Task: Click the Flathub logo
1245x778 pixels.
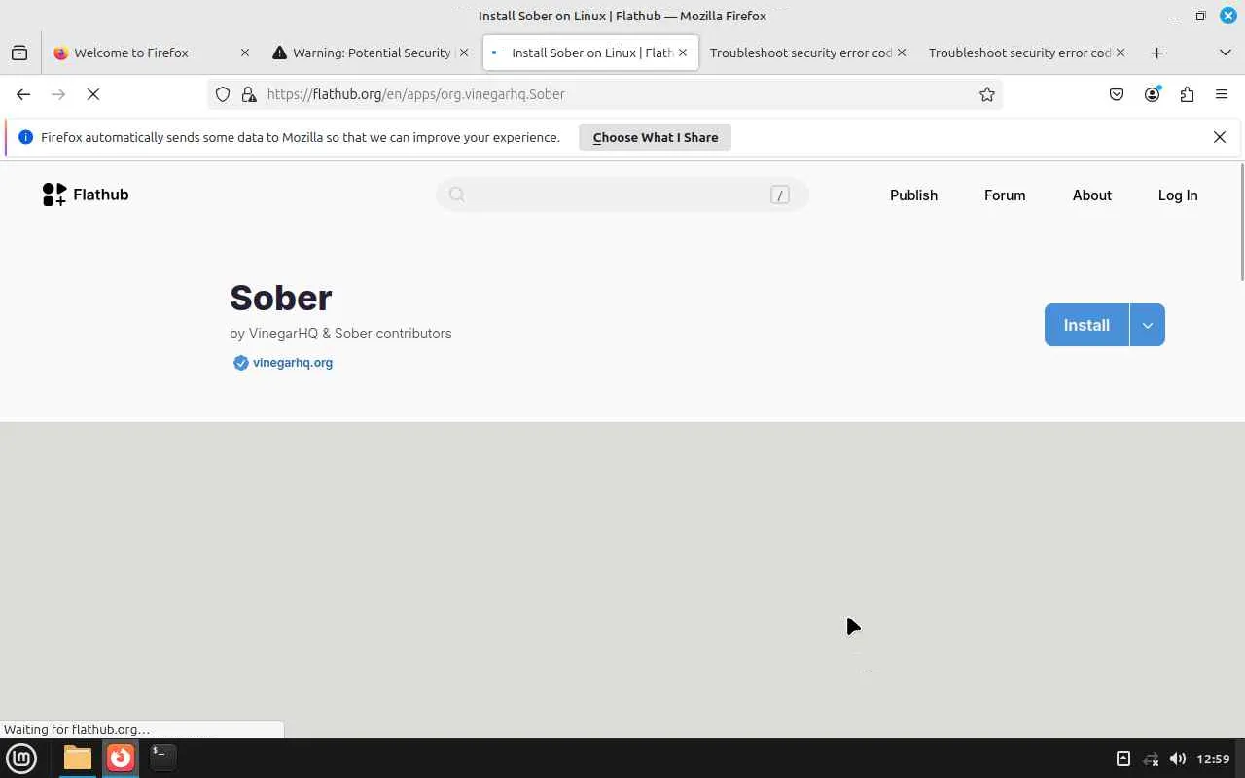Action: point(86,194)
